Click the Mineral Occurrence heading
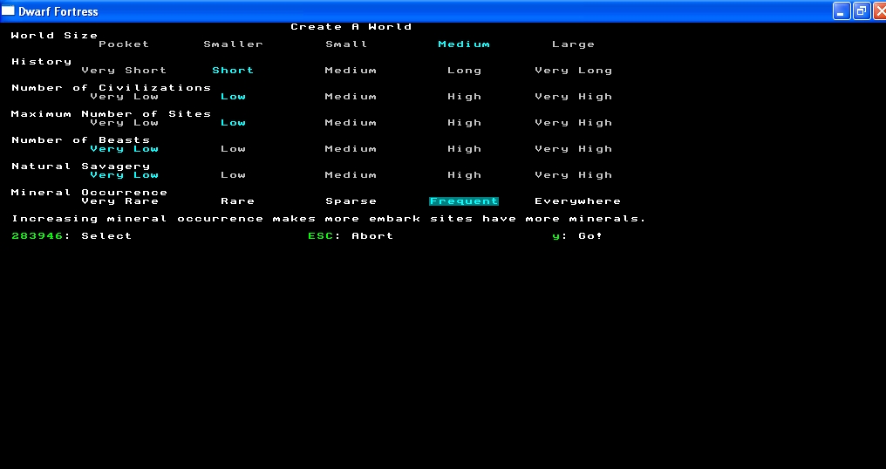Image resolution: width=886 pixels, height=469 pixels. pos(89,192)
